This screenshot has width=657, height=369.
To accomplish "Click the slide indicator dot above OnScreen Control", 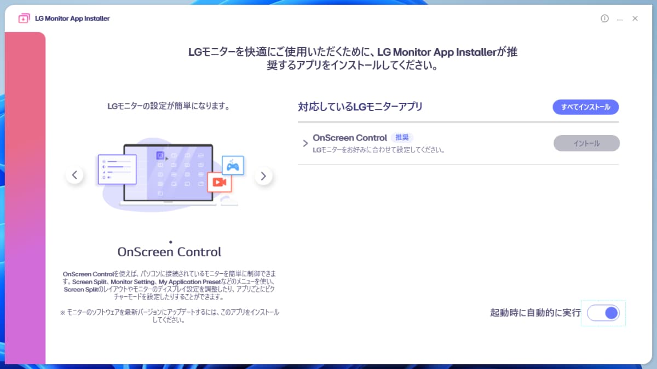I will [171, 242].
